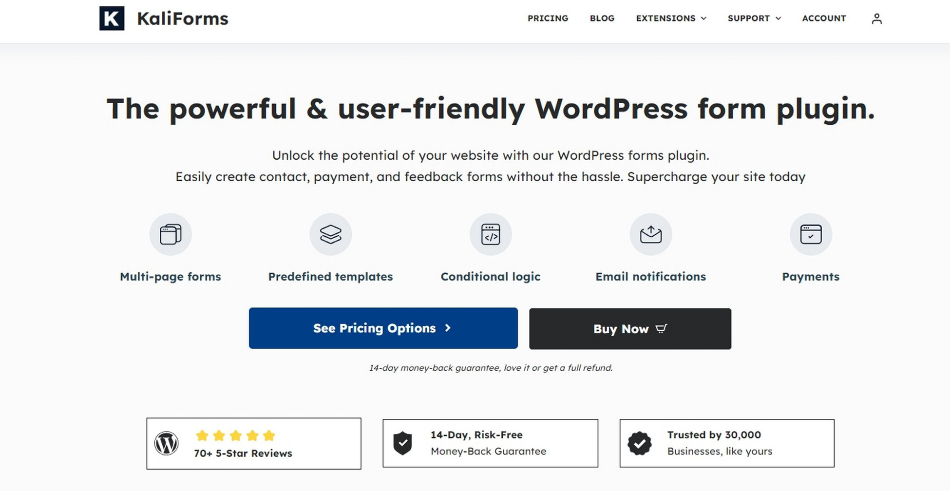
Task: Click the Multi-page forms icon
Action: (x=171, y=234)
